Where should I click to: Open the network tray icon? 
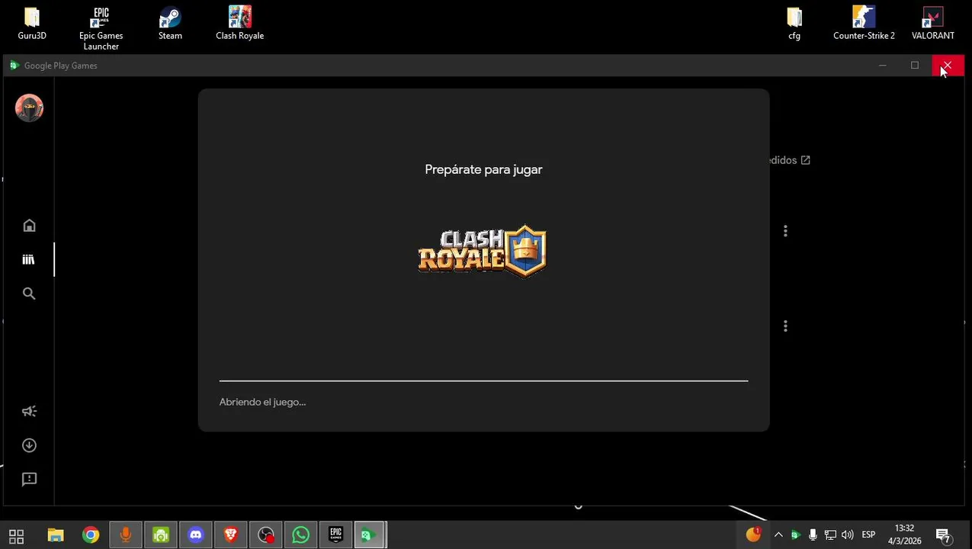click(830, 535)
